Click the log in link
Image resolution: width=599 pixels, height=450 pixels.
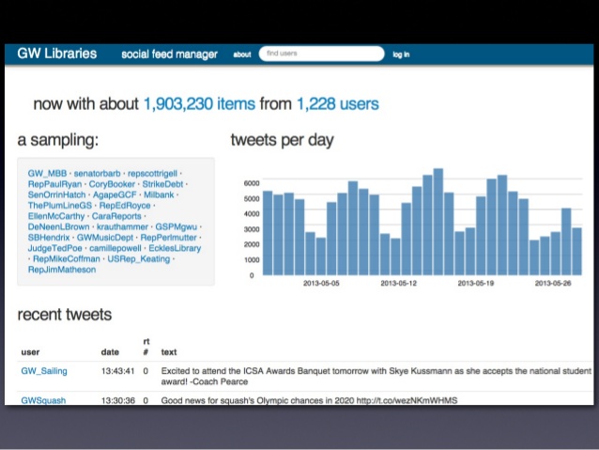401,54
